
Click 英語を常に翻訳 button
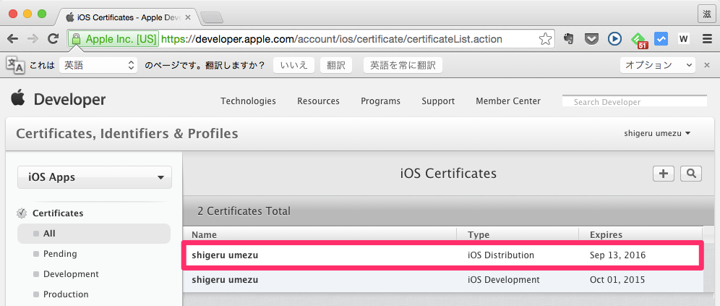coord(403,65)
